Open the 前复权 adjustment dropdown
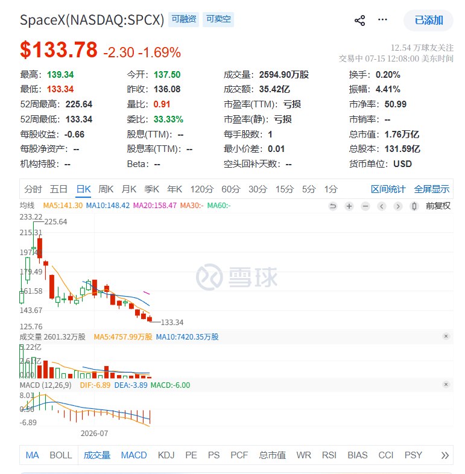The image size is (465, 474). pyautogui.click(x=438, y=206)
